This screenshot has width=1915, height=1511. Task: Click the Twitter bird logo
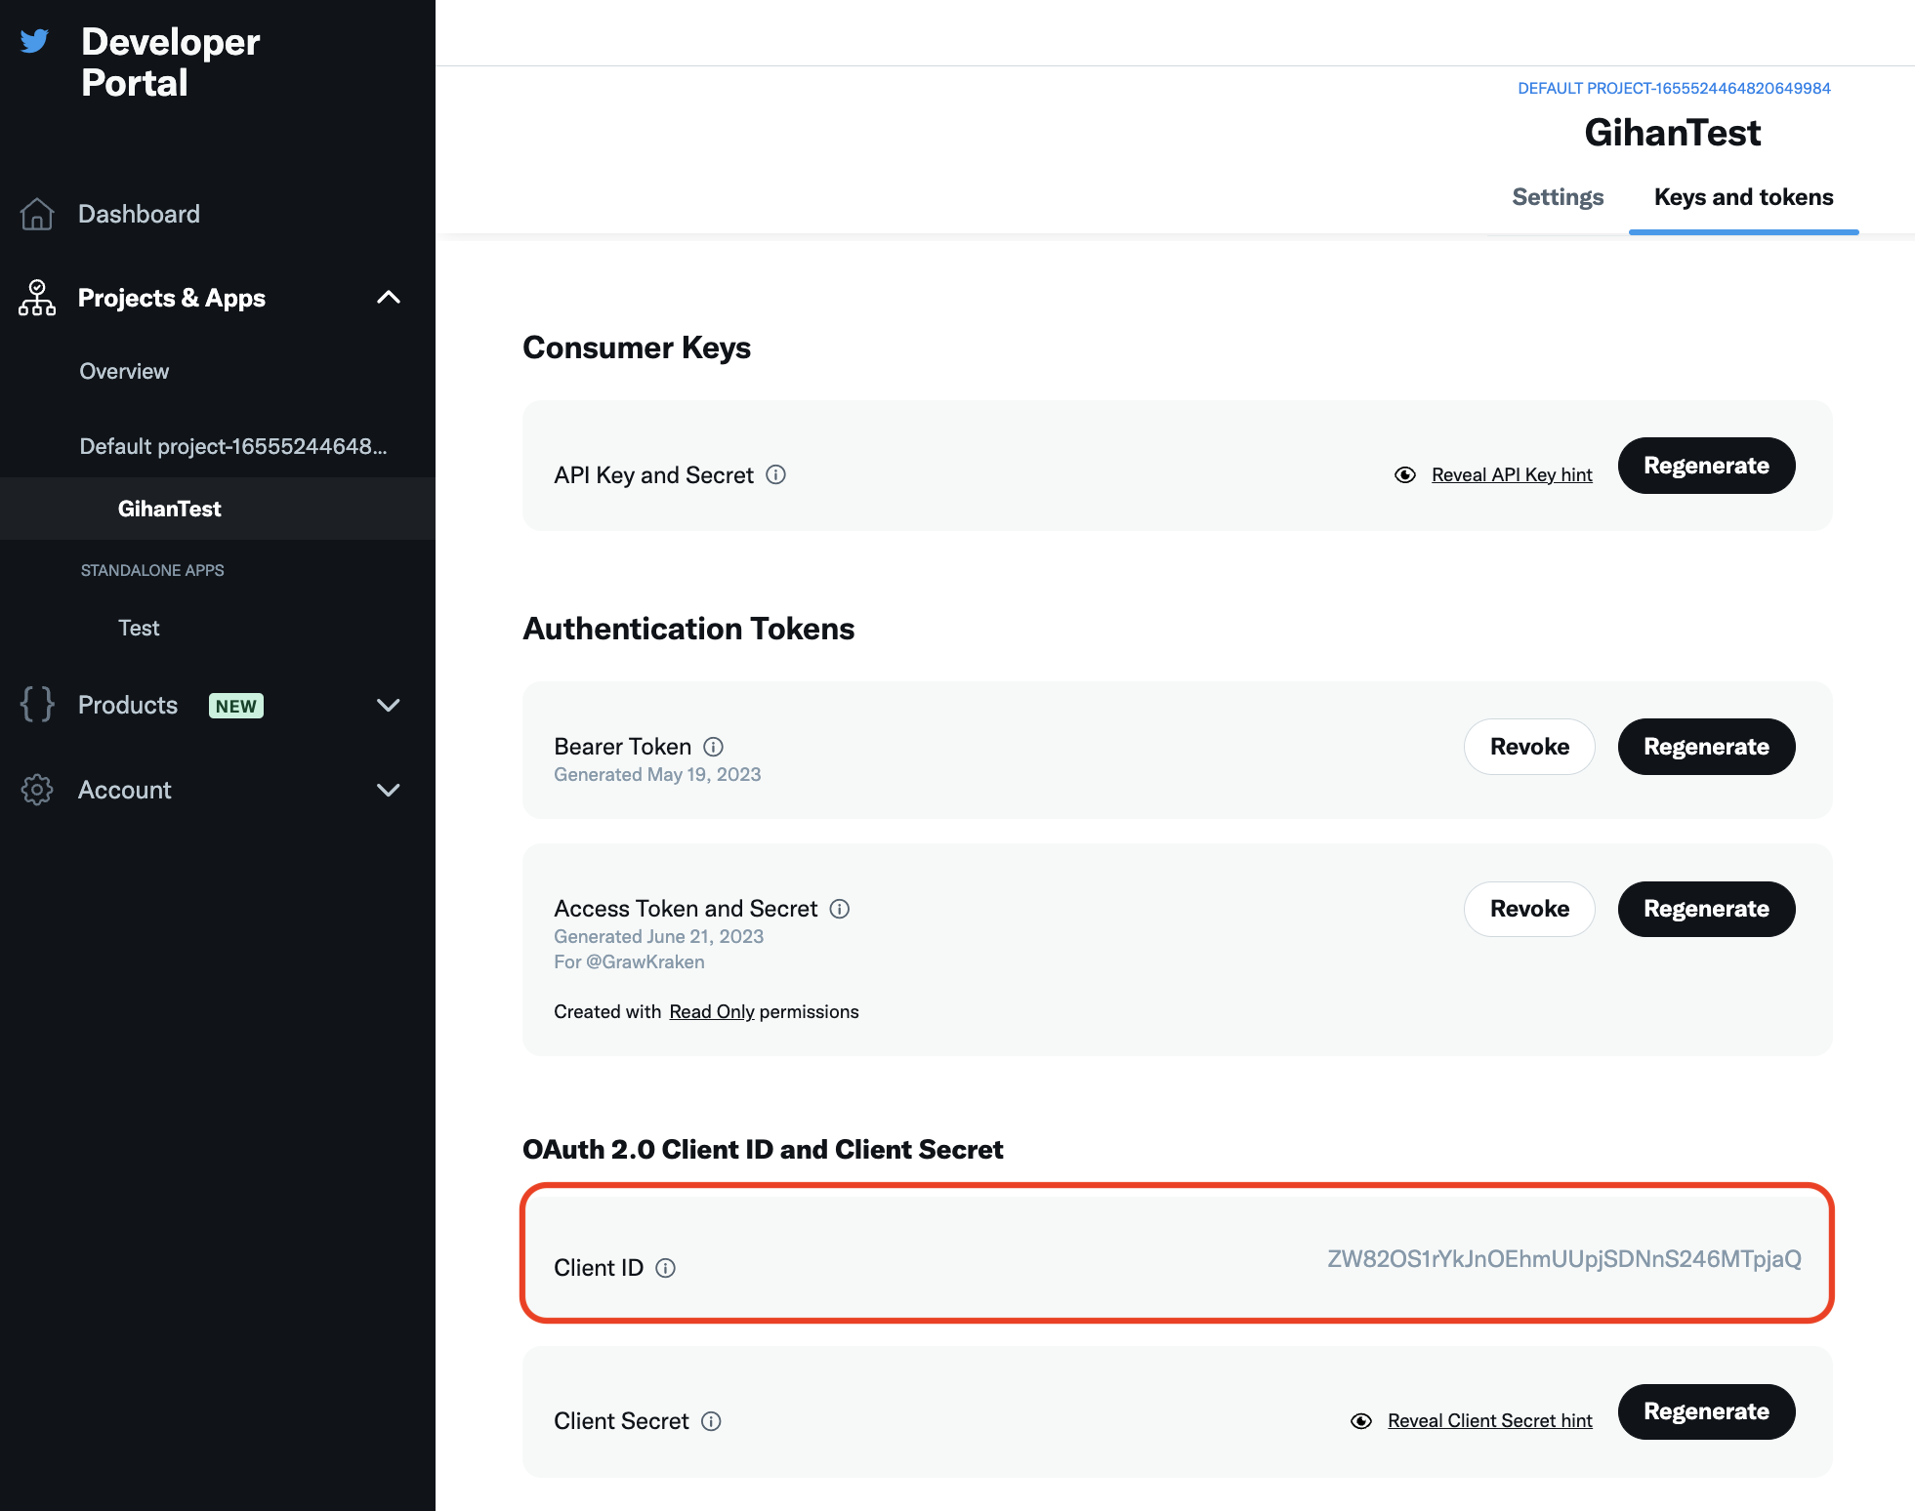(34, 41)
